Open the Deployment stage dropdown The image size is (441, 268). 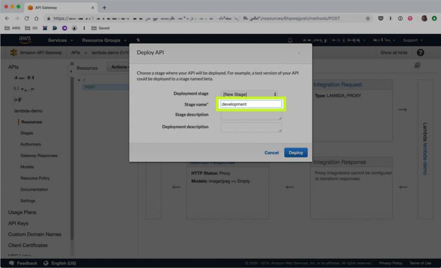click(x=249, y=94)
